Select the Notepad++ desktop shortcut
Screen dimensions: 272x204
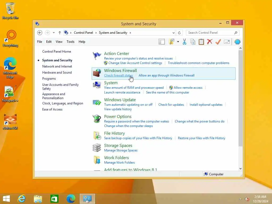[10, 94]
